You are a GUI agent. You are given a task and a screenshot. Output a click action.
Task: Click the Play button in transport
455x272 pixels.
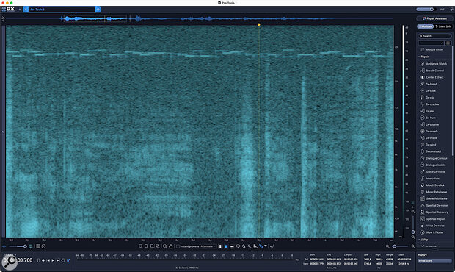click(53, 260)
